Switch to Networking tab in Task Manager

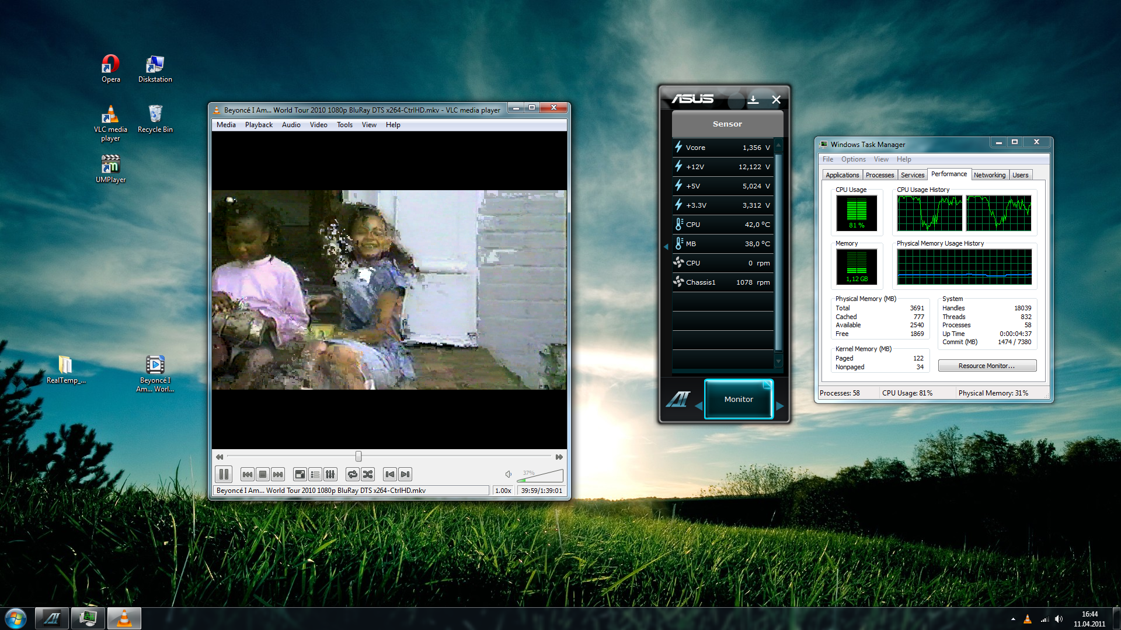[989, 175]
